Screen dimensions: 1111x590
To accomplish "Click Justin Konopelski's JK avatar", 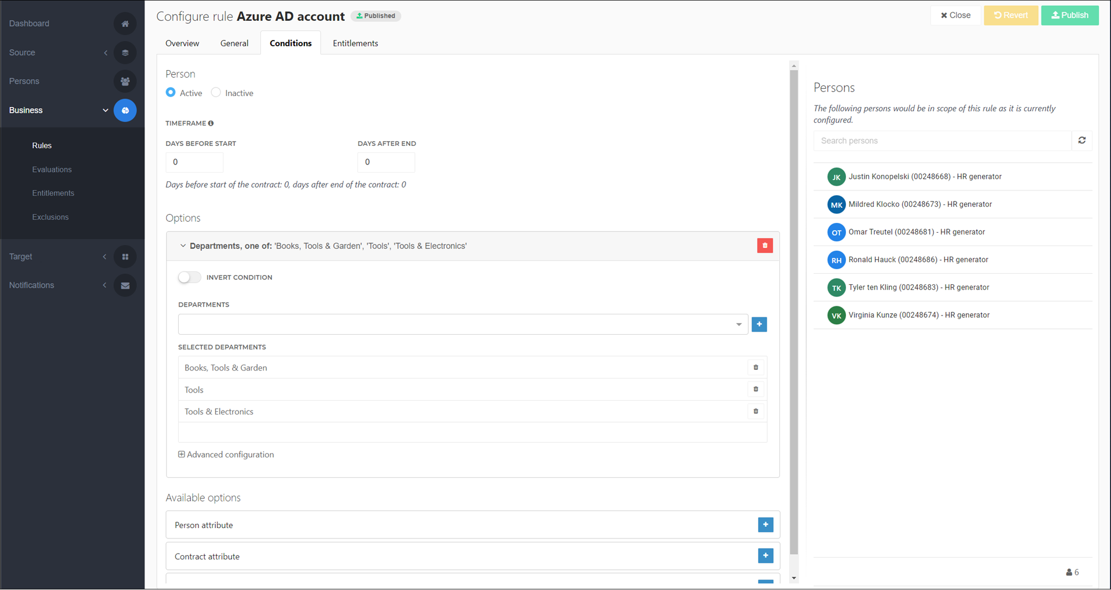I will click(x=837, y=177).
